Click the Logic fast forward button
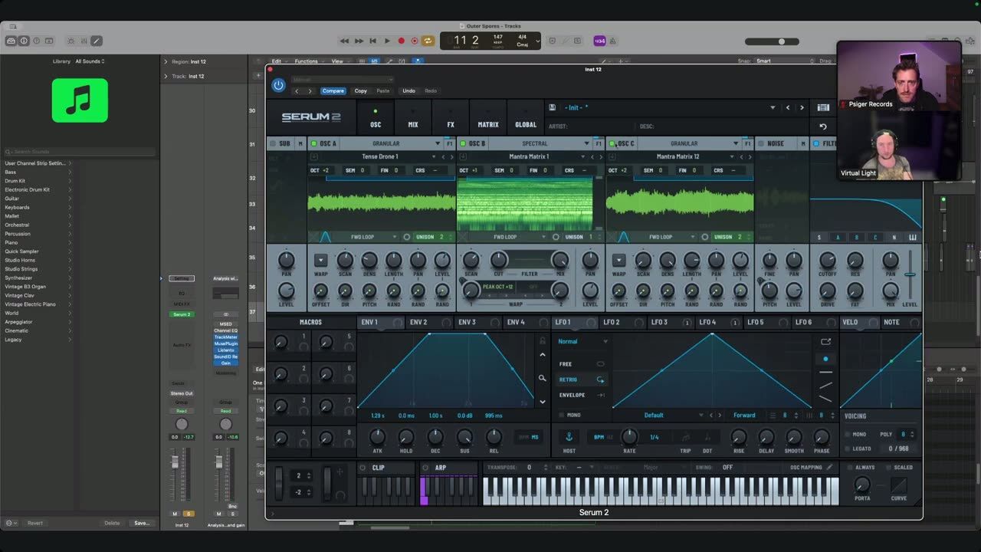 click(359, 41)
